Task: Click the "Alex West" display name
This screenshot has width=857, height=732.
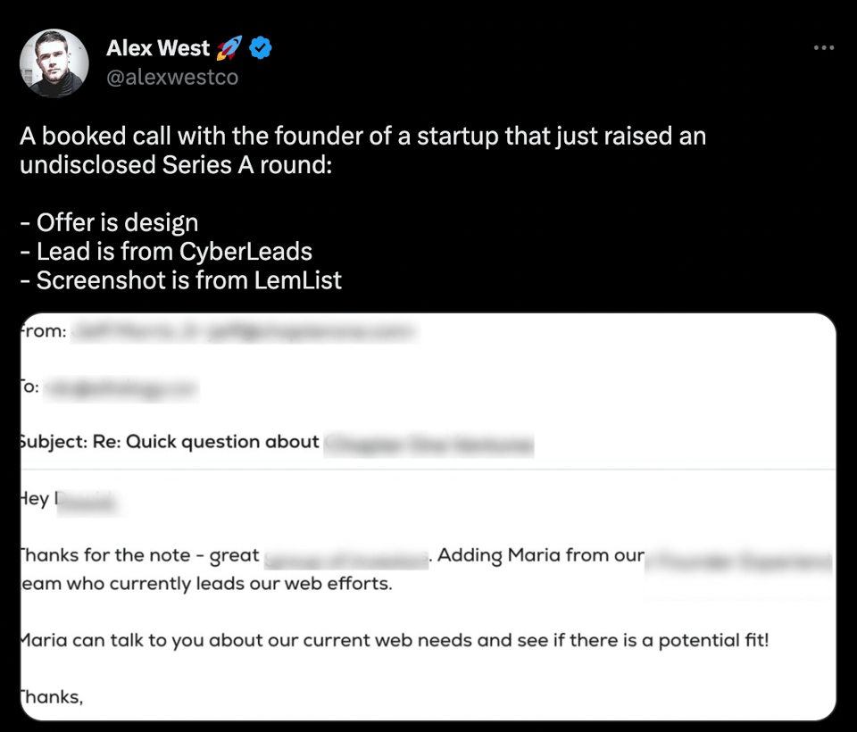Action: [x=158, y=48]
